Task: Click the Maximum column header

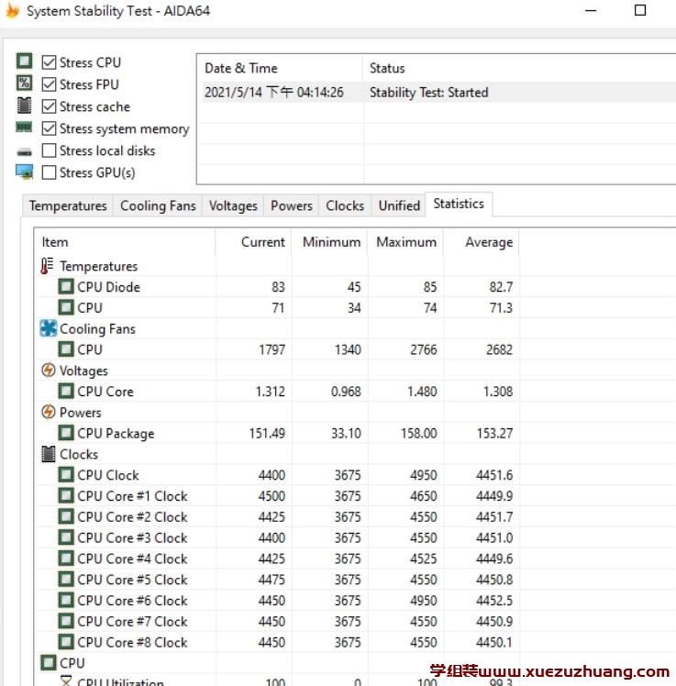Action: pos(405,242)
